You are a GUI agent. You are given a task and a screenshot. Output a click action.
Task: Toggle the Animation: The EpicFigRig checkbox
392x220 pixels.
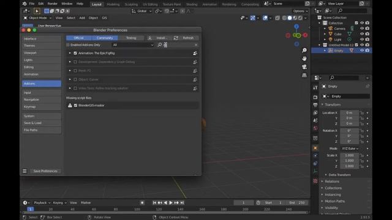pyautogui.click(x=75, y=53)
